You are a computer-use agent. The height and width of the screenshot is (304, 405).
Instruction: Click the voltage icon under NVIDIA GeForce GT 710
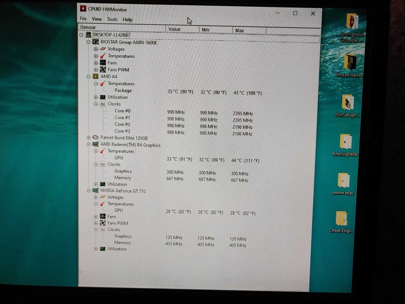102,197
